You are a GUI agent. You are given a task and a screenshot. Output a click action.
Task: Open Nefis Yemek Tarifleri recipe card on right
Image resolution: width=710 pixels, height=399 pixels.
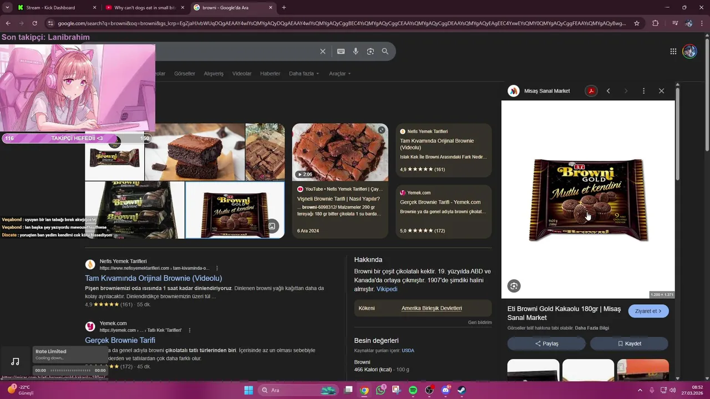point(444,151)
